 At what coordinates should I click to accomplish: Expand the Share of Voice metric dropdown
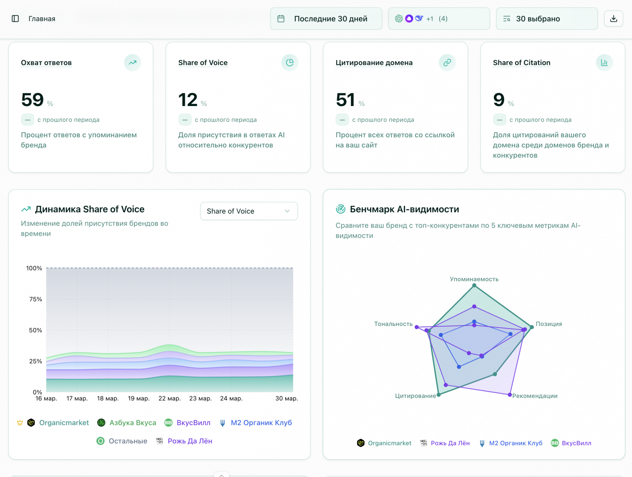[249, 211]
